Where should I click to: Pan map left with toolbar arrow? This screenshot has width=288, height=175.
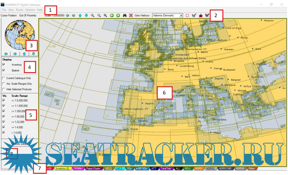[67, 16]
